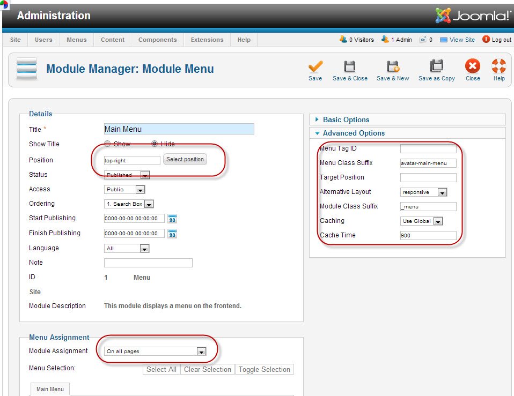This screenshot has width=514, height=396.
Task: Click the red Close icon
Action: tap(473, 66)
